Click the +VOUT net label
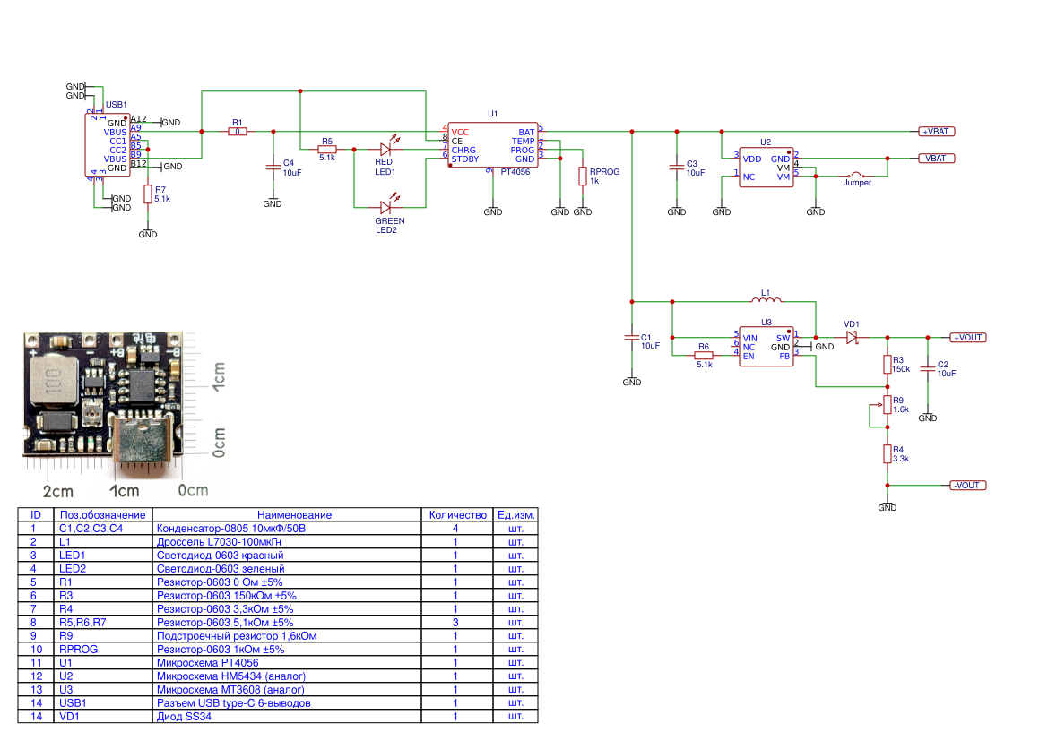 966,337
